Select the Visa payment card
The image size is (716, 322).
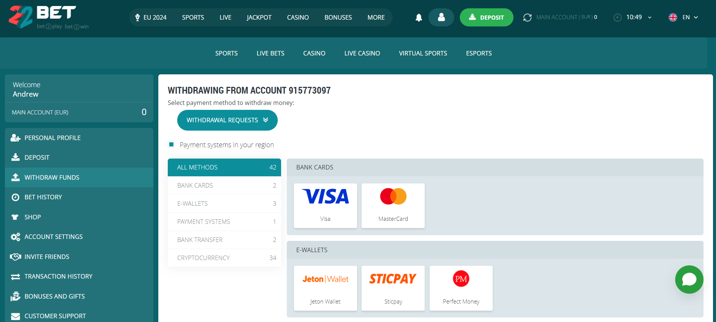[325, 205]
